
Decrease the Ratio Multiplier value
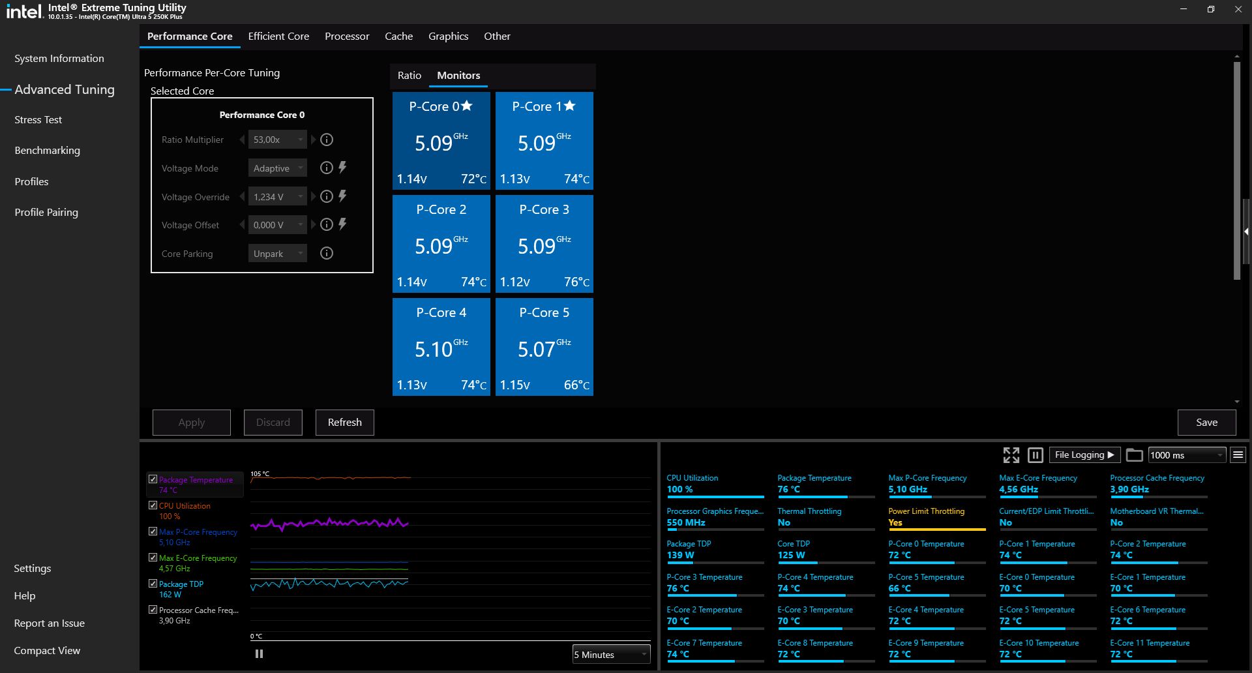(242, 140)
